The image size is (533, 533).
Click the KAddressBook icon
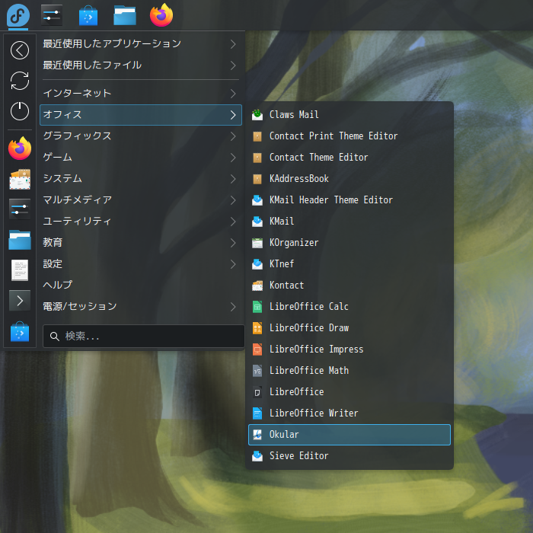pyautogui.click(x=257, y=179)
